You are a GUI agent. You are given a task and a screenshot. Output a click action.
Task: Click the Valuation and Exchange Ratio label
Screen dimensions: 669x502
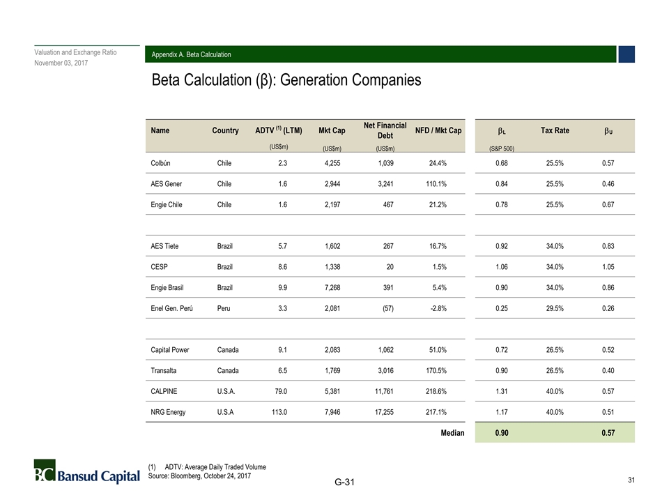(x=75, y=52)
